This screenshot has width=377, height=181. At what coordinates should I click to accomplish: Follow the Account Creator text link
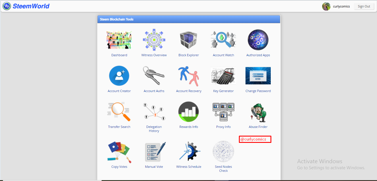click(x=119, y=91)
